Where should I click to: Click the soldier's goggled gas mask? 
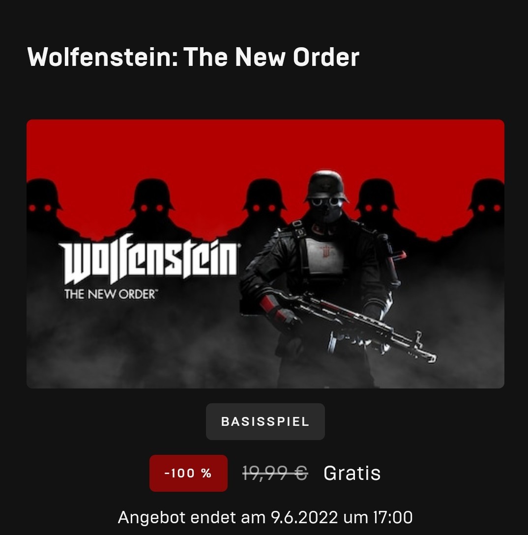pos(327,209)
